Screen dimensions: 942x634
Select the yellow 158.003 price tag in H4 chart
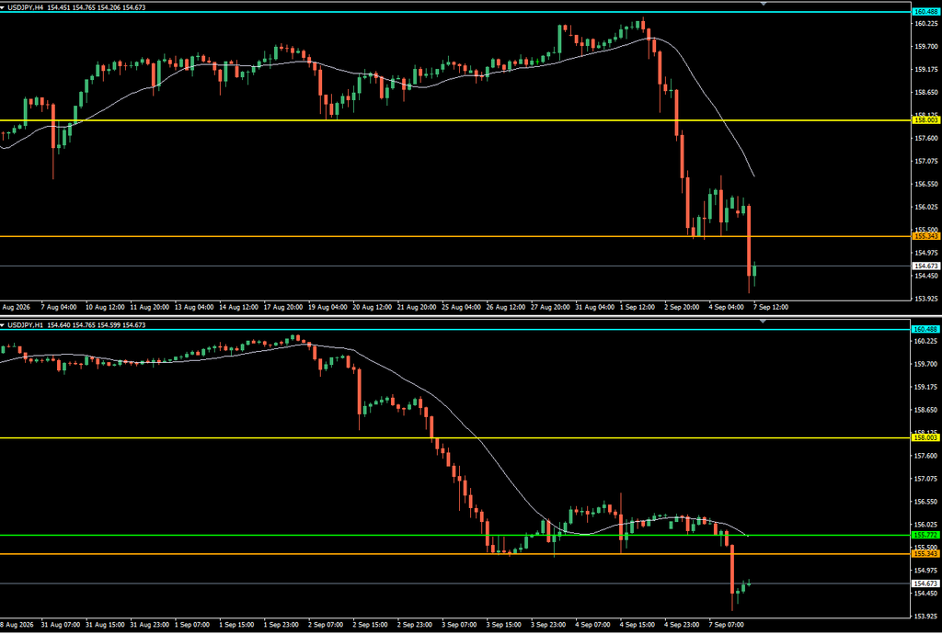[x=925, y=120]
